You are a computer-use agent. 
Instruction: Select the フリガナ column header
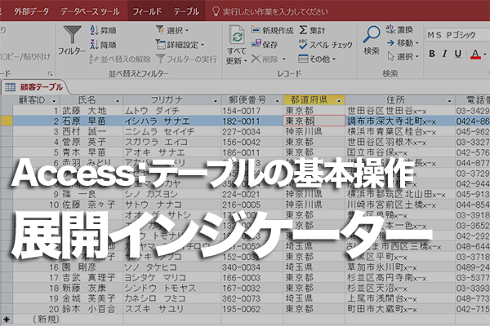[x=172, y=99]
